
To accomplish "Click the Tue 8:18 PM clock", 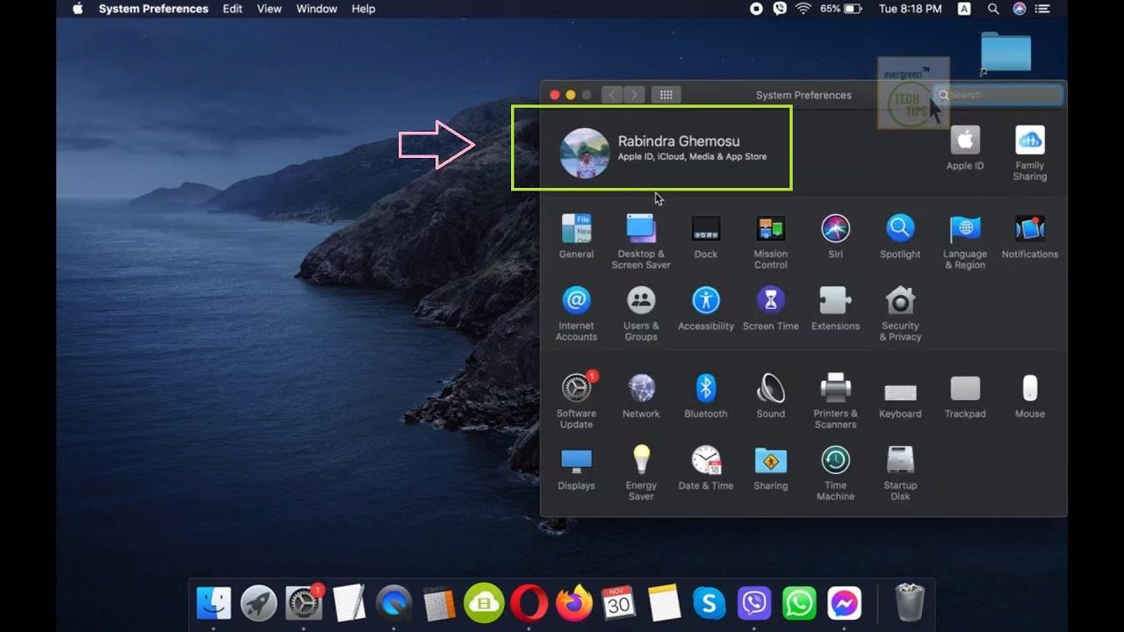I will tap(910, 9).
